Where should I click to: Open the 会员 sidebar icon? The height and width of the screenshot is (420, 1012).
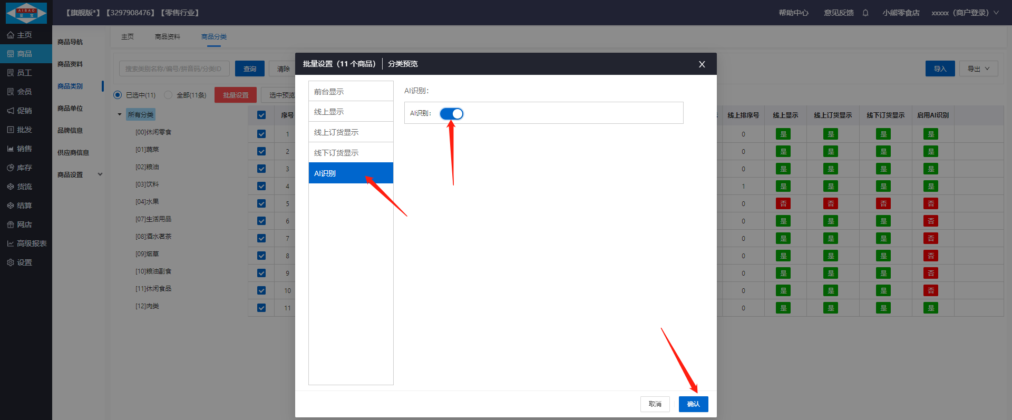coord(11,92)
